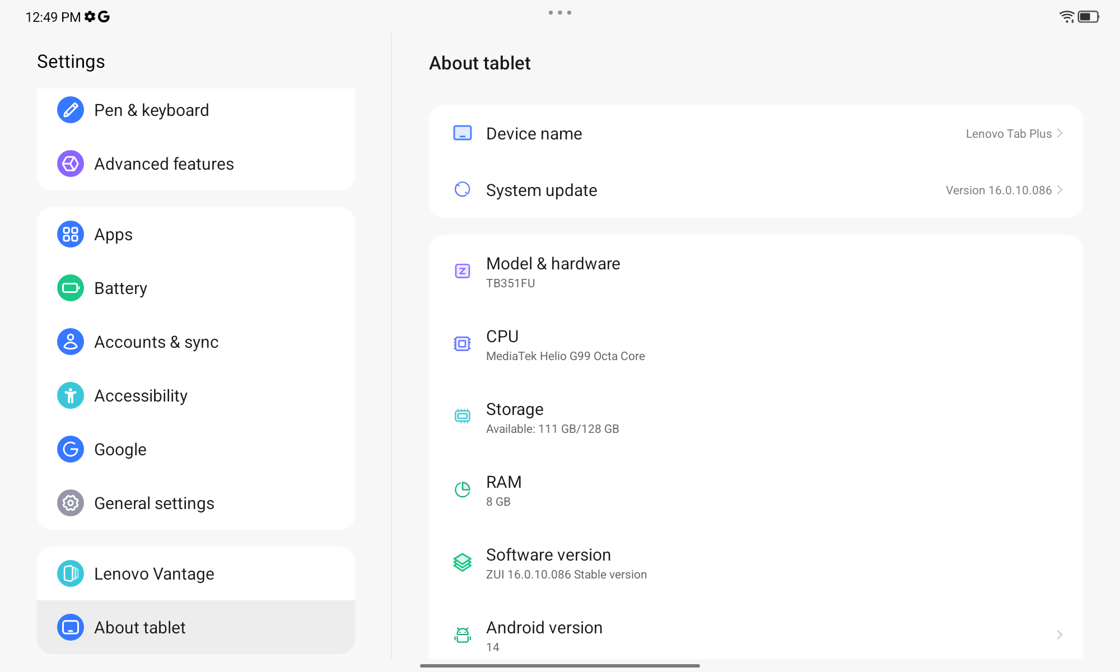Expand System update chevron arrow
The height and width of the screenshot is (672, 1120).
[x=1060, y=190]
